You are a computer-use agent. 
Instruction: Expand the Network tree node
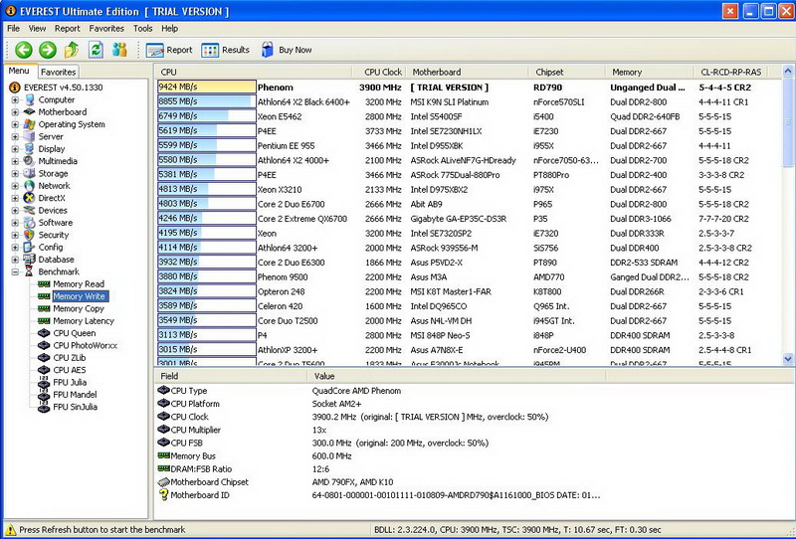(x=15, y=186)
